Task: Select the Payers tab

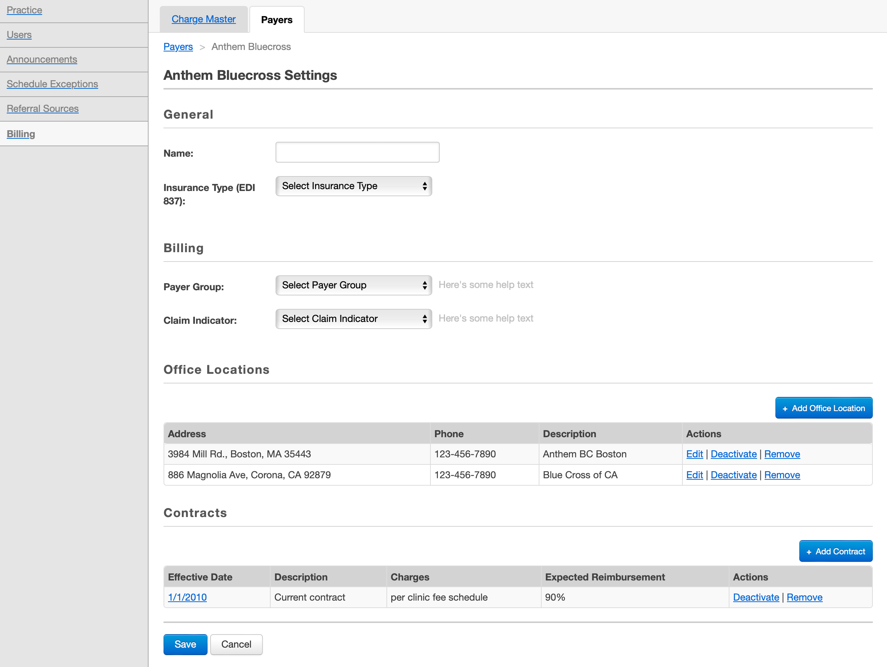Action: [277, 20]
